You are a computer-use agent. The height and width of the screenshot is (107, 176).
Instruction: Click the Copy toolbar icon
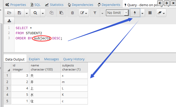point(51,13)
